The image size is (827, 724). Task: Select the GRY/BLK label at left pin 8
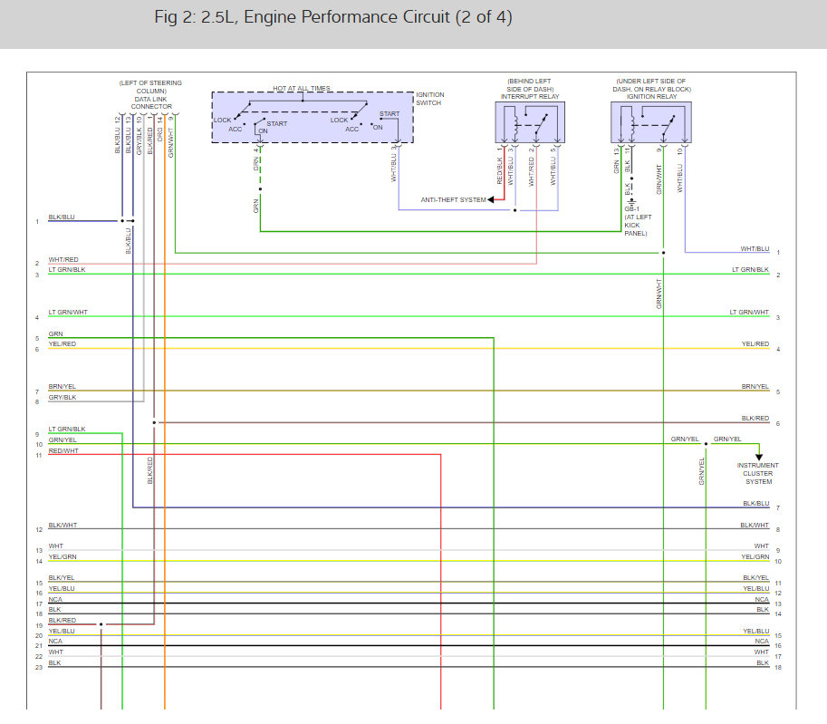[63, 398]
